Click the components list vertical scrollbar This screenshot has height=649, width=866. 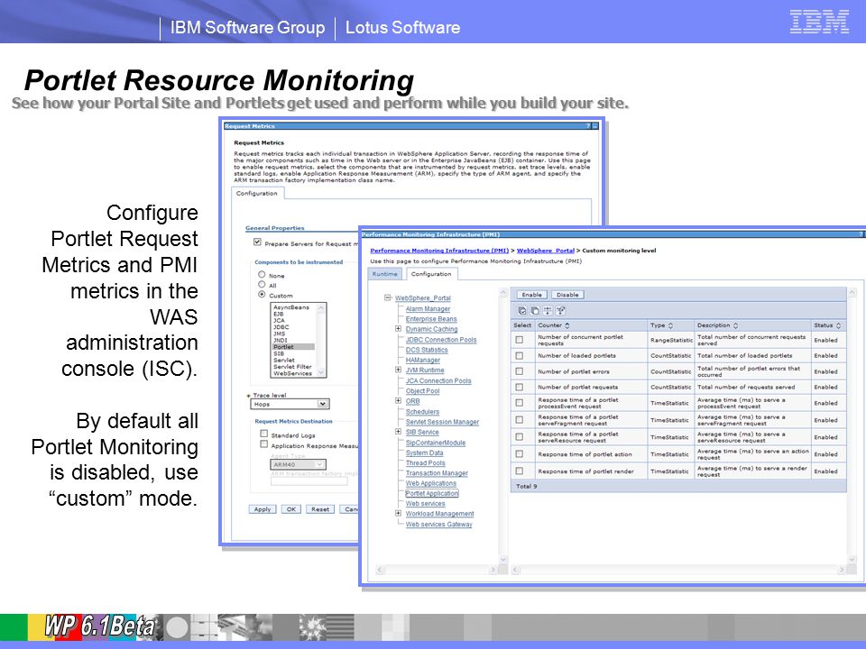[321, 340]
